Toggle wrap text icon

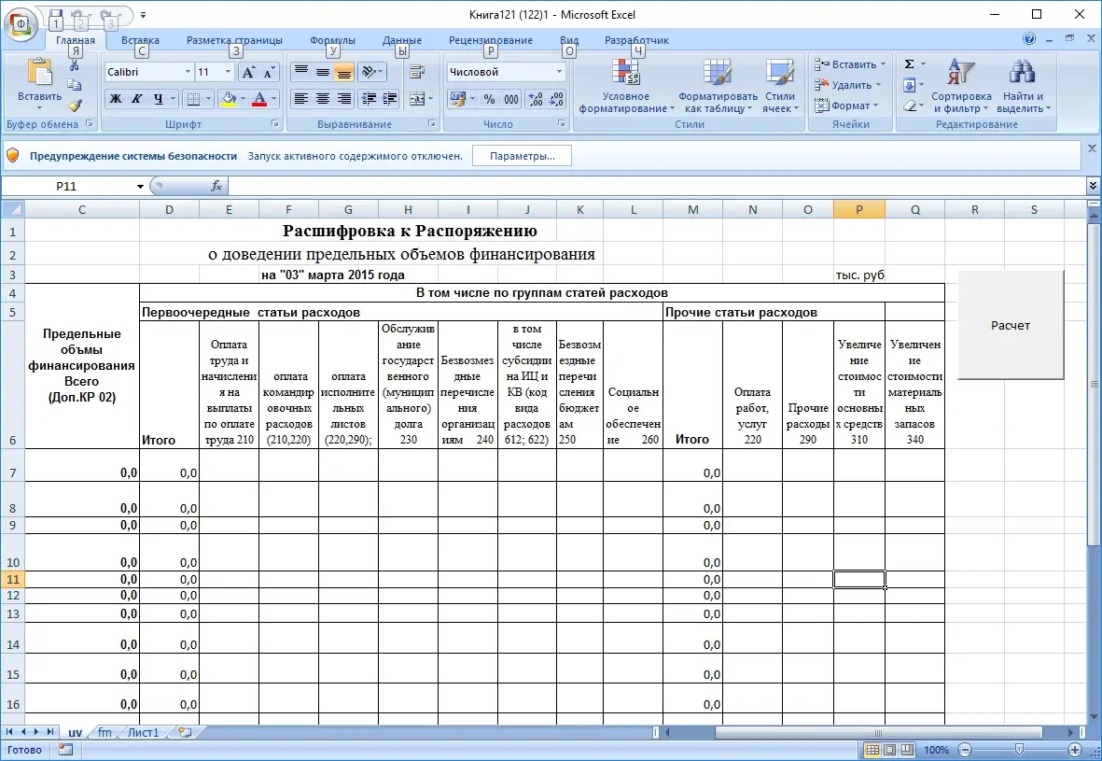coord(417,72)
